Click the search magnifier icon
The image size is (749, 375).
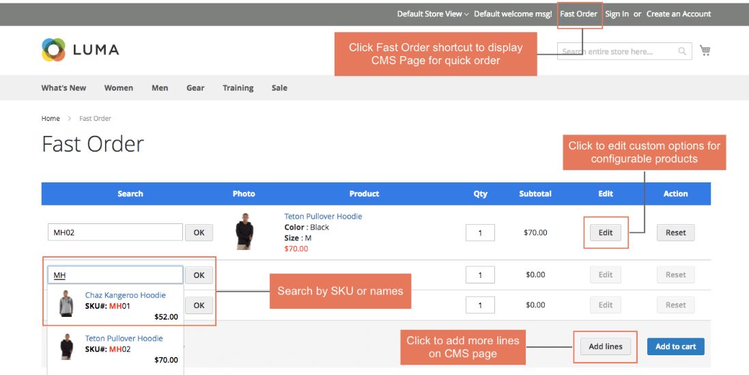coord(682,51)
